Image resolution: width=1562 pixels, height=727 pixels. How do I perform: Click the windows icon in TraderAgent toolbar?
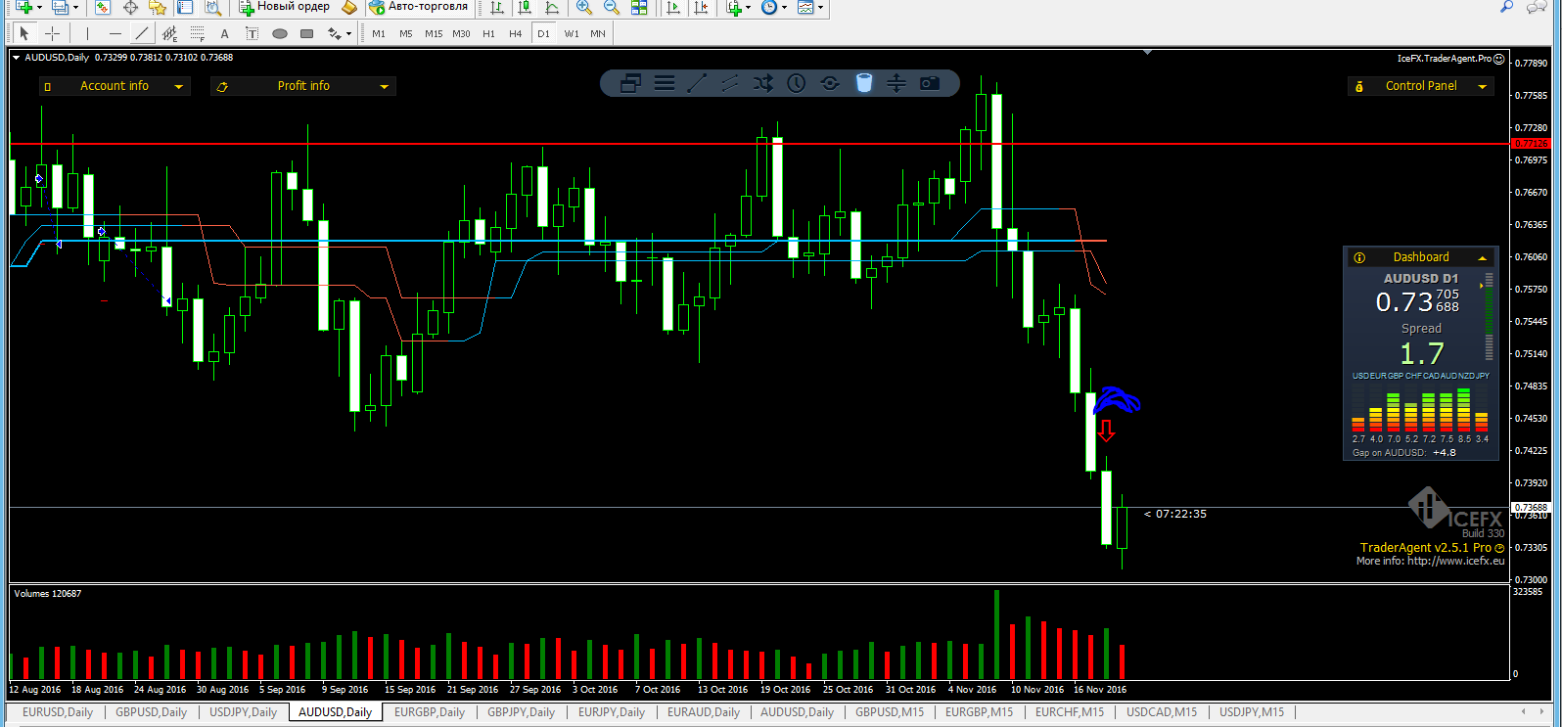(630, 83)
